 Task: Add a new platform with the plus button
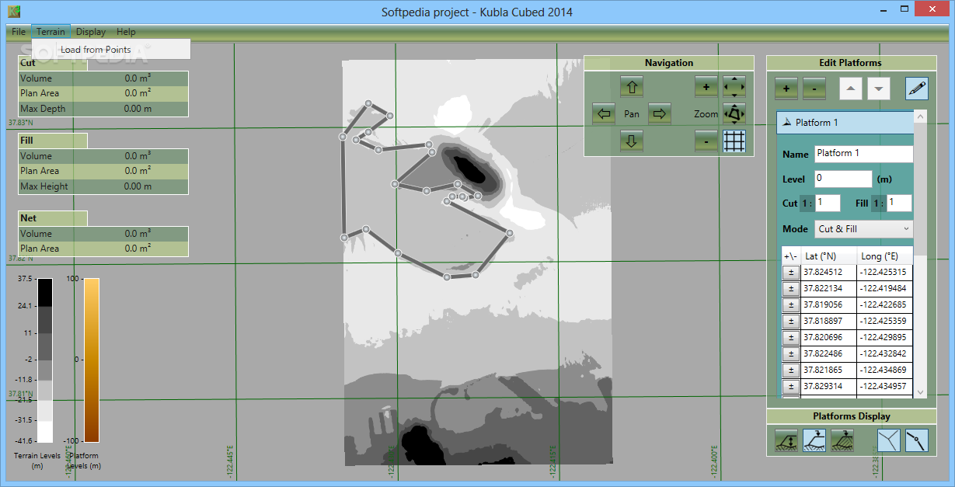786,89
